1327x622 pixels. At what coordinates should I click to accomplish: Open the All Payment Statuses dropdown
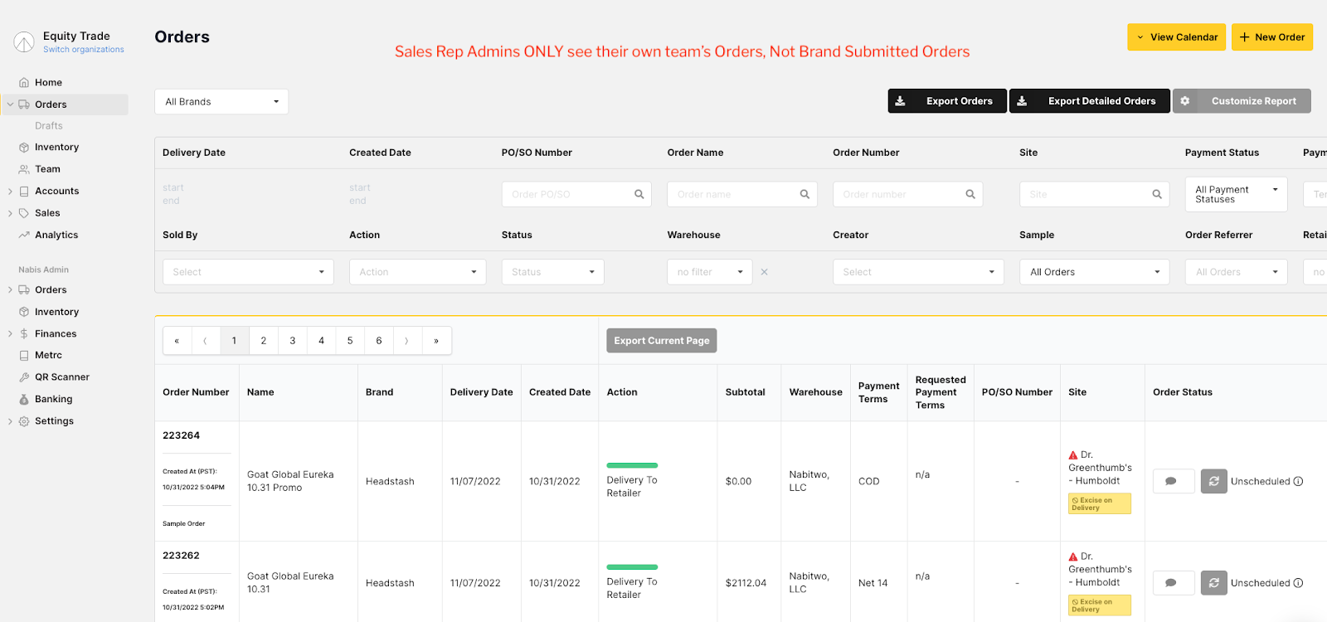click(1235, 194)
